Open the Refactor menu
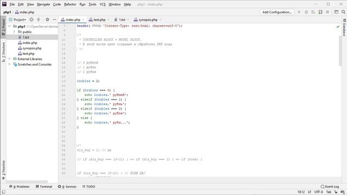 70,4
